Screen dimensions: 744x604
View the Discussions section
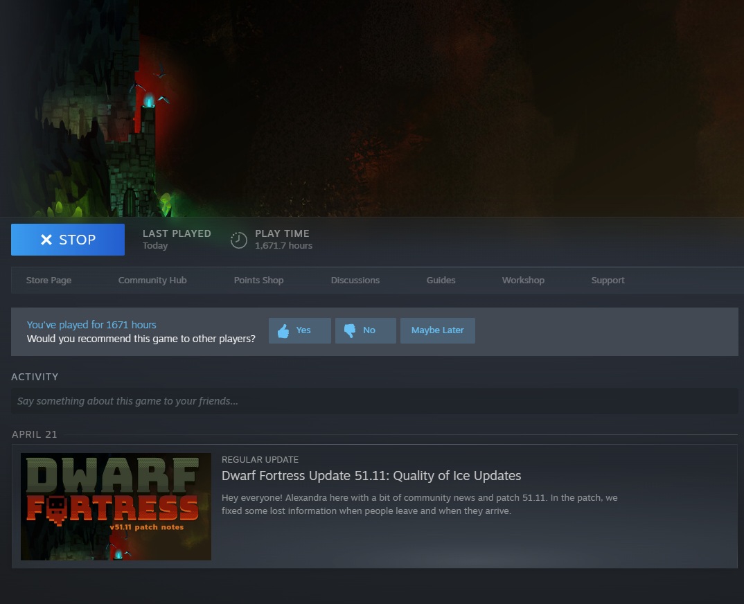[x=355, y=281]
